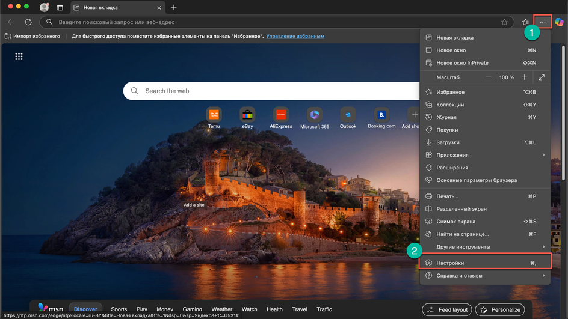Open Коллекции in the menu
568x319 pixels.
coord(485,105)
